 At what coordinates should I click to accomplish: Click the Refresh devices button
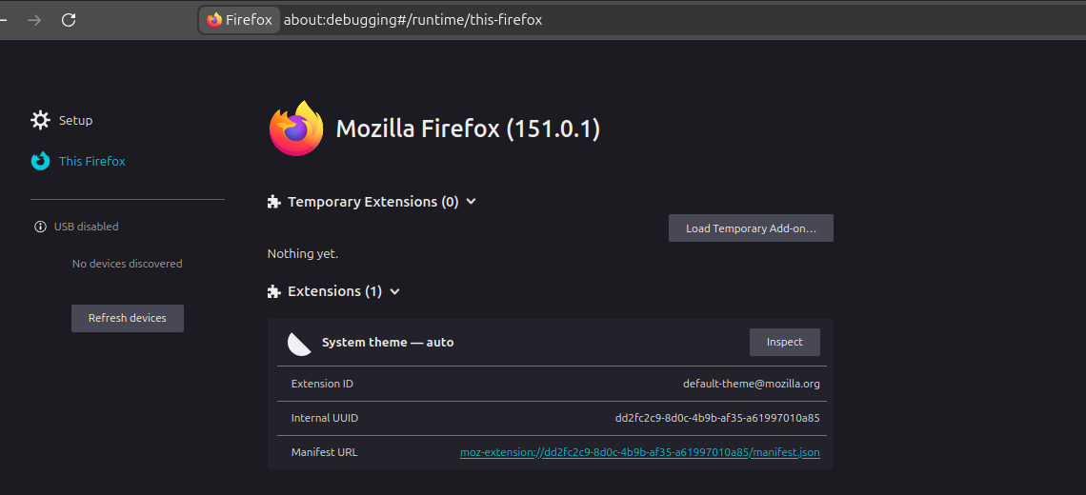click(128, 319)
